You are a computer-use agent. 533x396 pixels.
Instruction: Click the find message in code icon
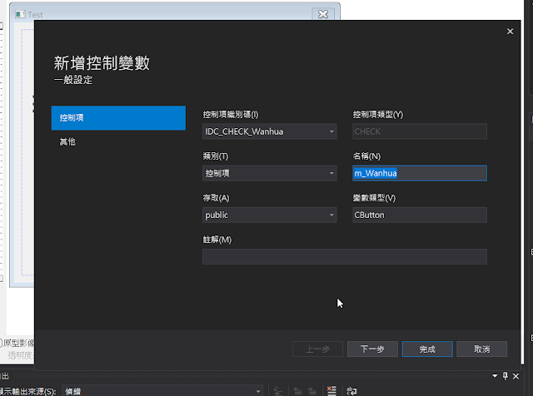click(277, 391)
